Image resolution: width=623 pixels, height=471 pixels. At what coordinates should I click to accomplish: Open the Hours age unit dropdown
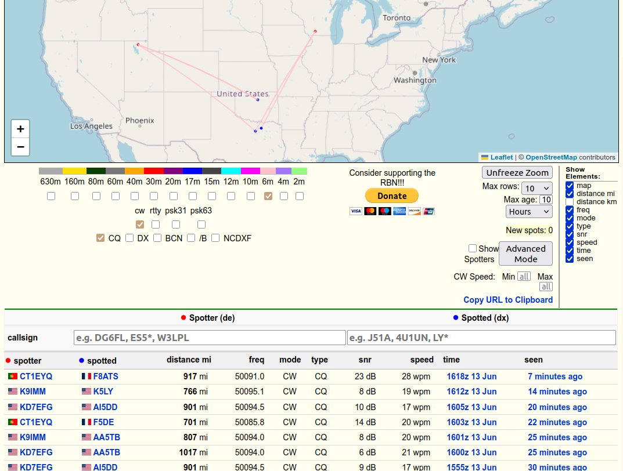tap(529, 212)
